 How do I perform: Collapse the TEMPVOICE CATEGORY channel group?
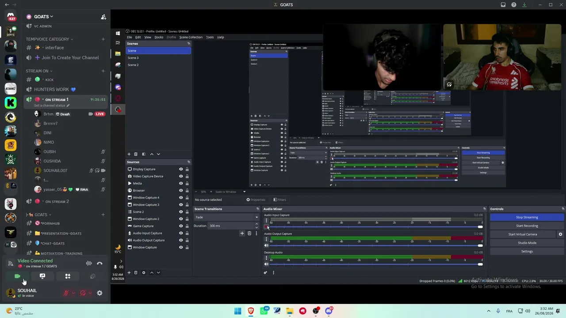tap(49, 39)
